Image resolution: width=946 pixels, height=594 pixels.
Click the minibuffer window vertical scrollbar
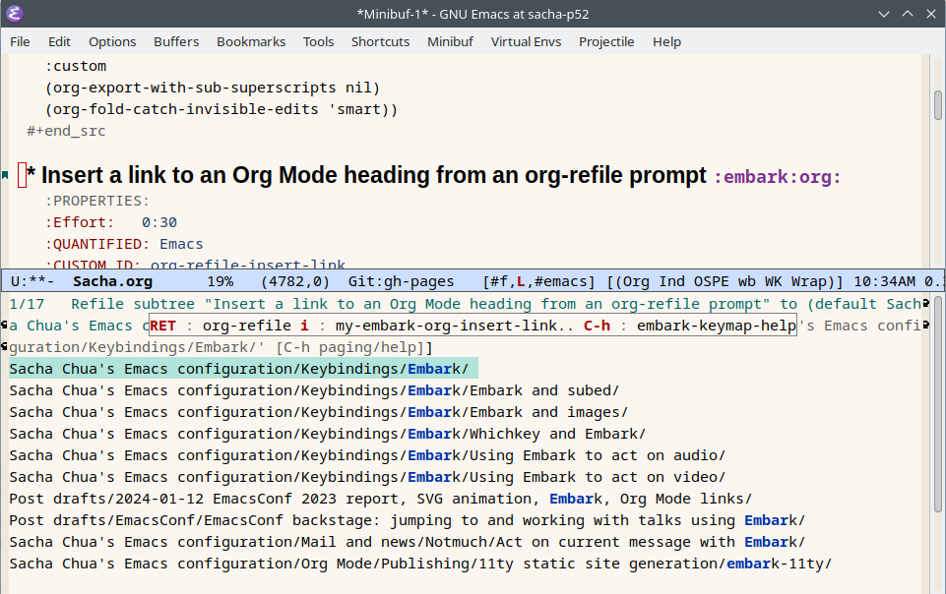[x=937, y=403]
